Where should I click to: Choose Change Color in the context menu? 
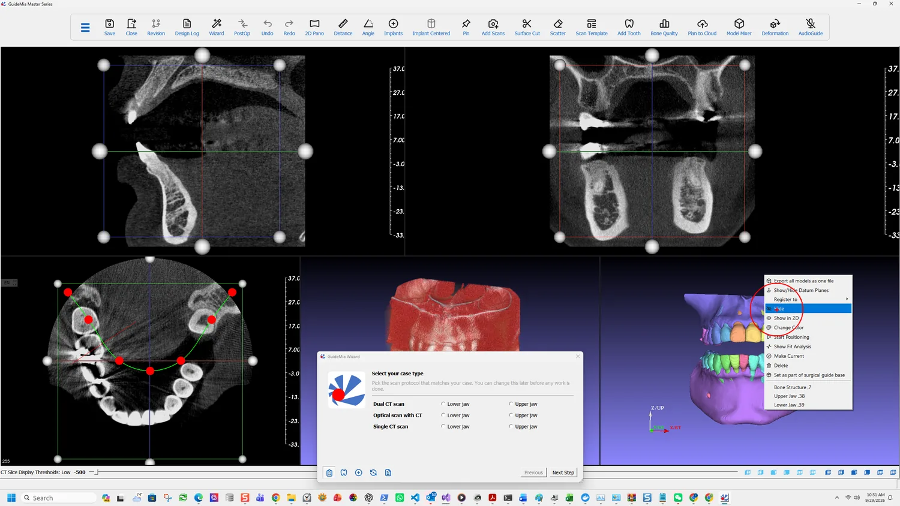808,328
